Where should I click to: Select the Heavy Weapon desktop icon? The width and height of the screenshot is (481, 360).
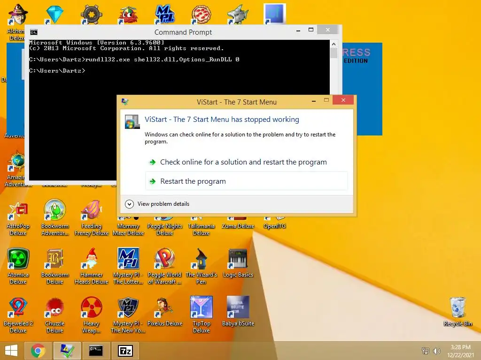click(x=92, y=315)
